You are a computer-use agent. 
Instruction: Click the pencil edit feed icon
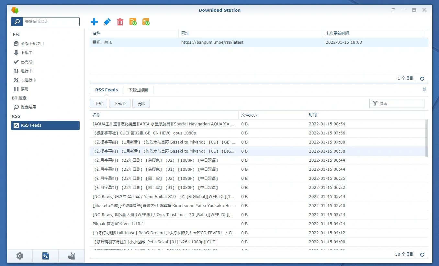click(107, 22)
